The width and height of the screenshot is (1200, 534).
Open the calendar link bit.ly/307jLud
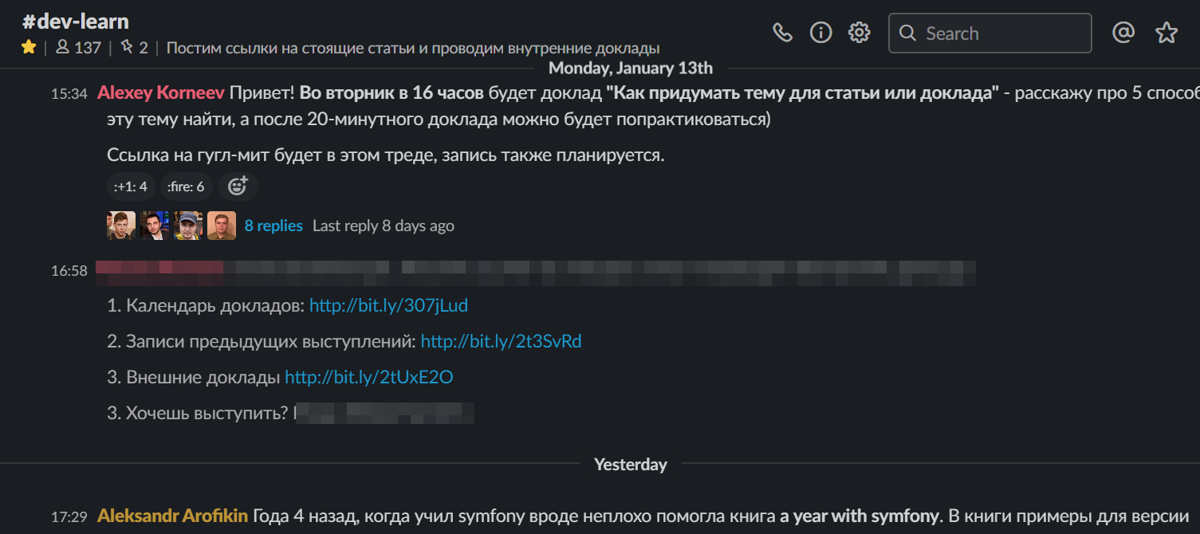point(389,304)
